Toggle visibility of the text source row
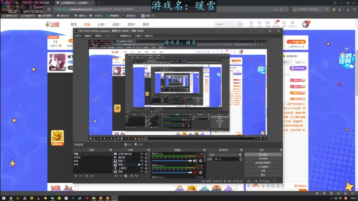 (141, 168)
